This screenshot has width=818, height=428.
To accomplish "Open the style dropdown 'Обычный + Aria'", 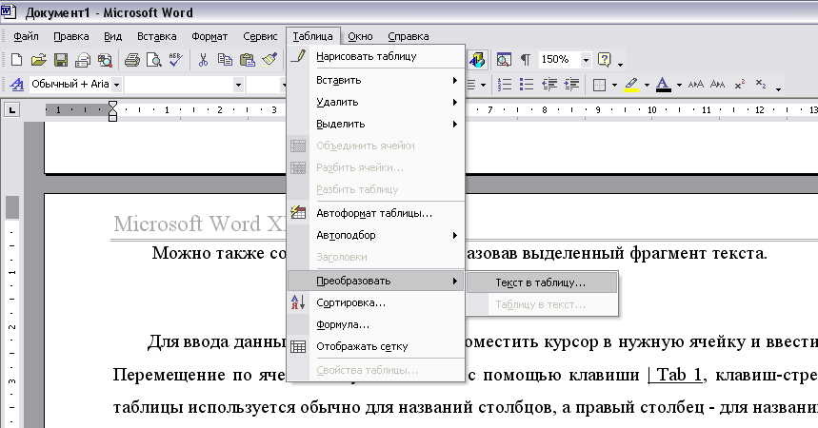I will point(117,84).
